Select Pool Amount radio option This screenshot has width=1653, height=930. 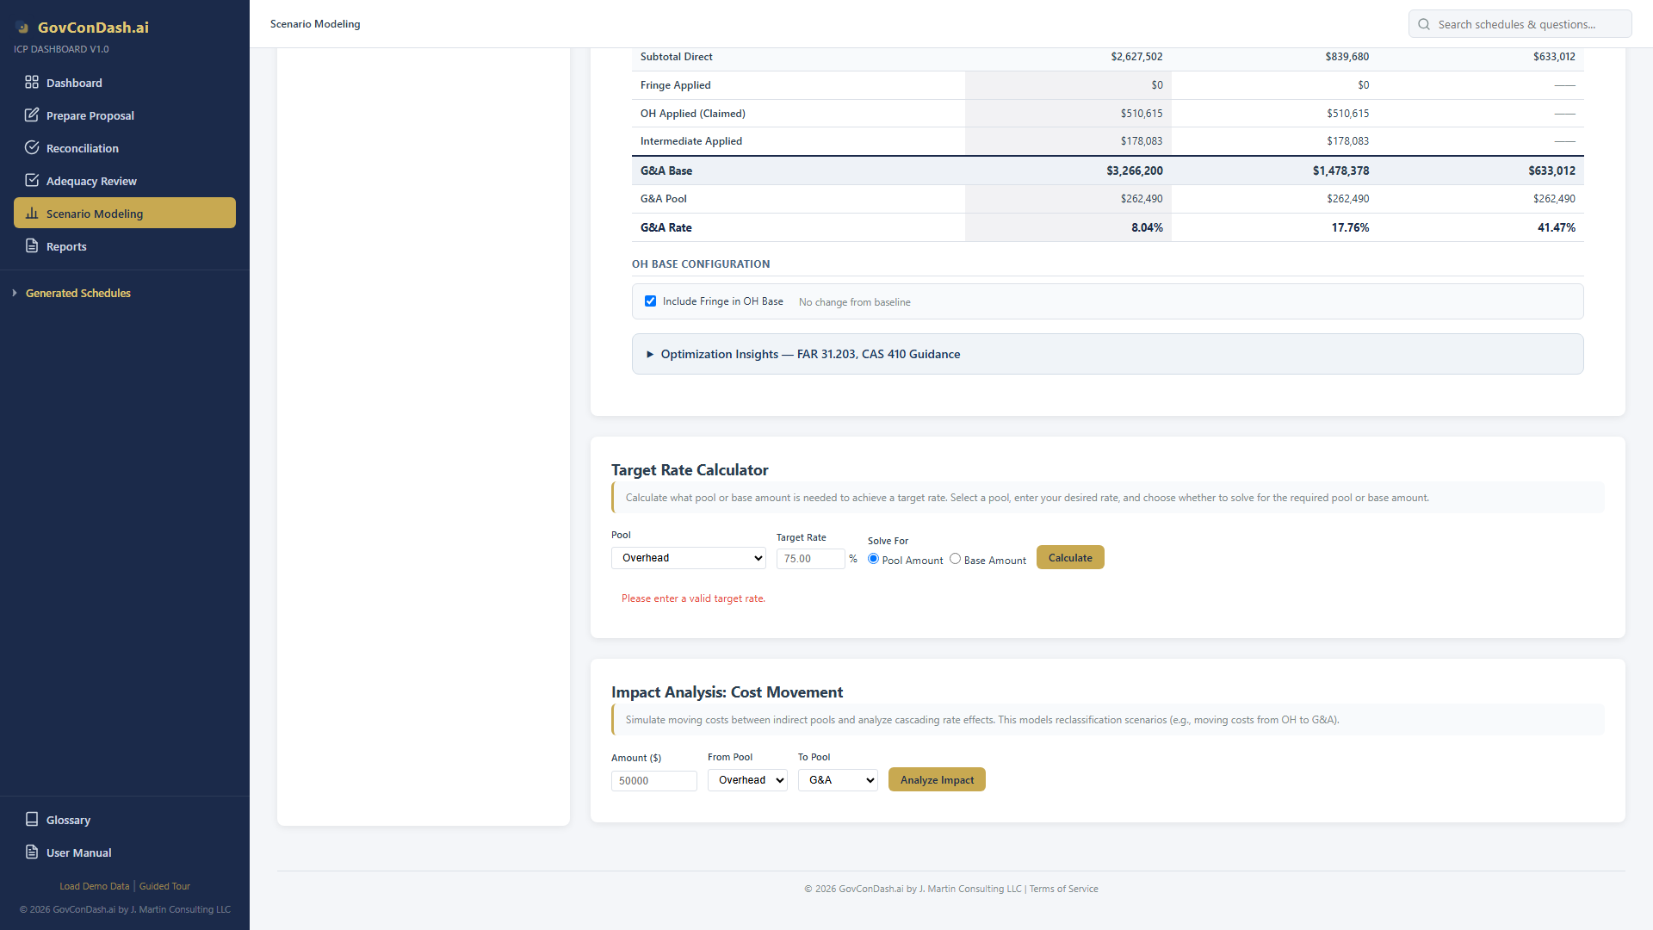click(x=873, y=559)
